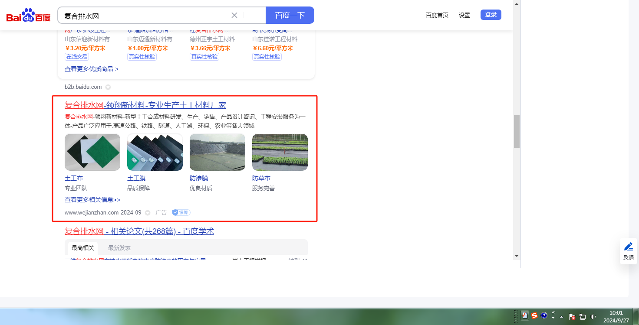Click the page scrollbar thumb
The height and width of the screenshot is (325, 639).
517,131
